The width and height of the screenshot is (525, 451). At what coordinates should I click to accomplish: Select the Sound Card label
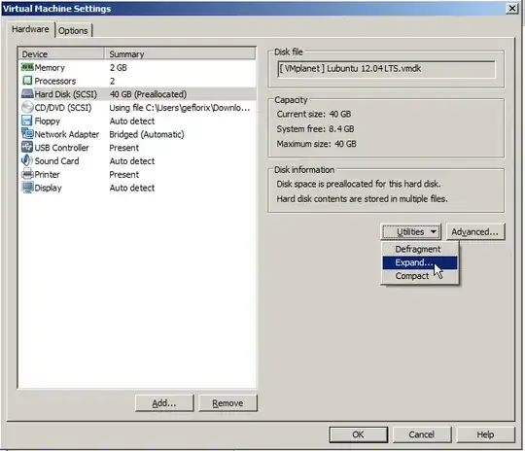coord(57,161)
